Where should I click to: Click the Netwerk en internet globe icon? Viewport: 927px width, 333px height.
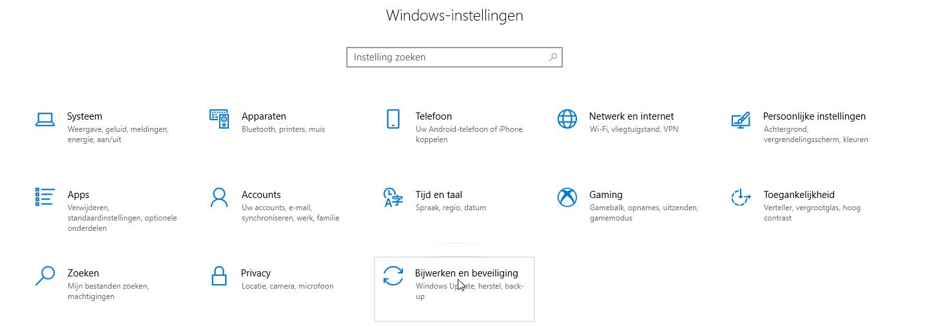point(567,119)
